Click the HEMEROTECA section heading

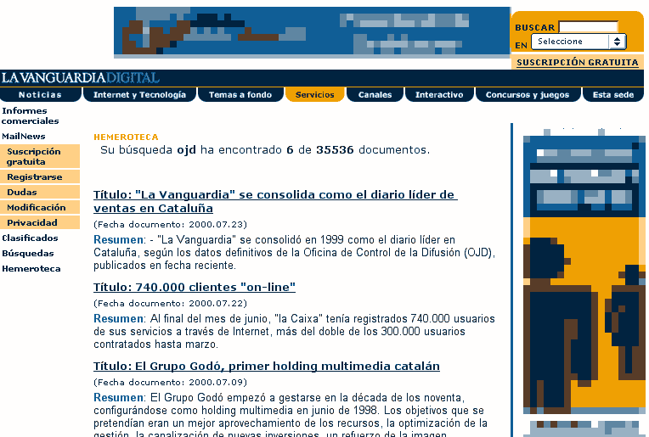126,137
